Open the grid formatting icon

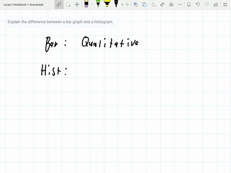(x=171, y=4)
